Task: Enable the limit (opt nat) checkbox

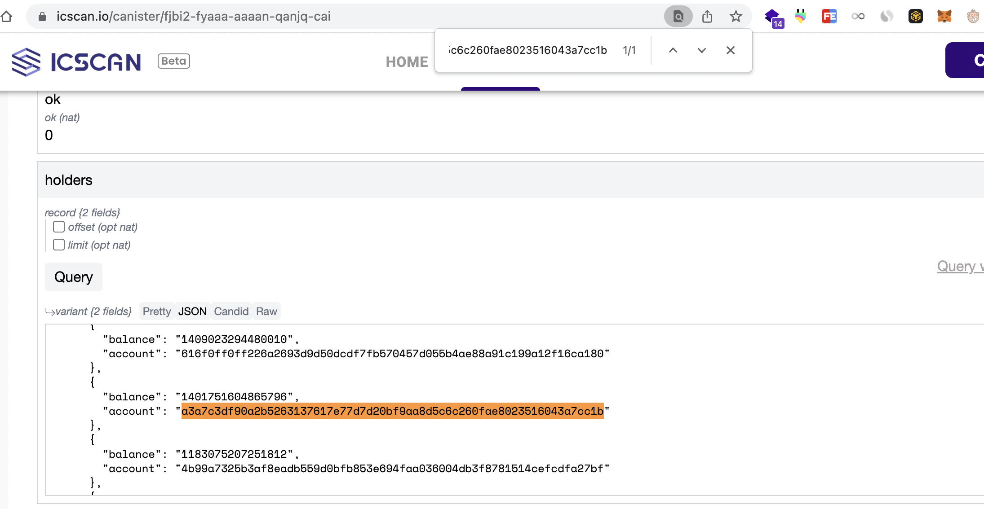Action: [59, 245]
